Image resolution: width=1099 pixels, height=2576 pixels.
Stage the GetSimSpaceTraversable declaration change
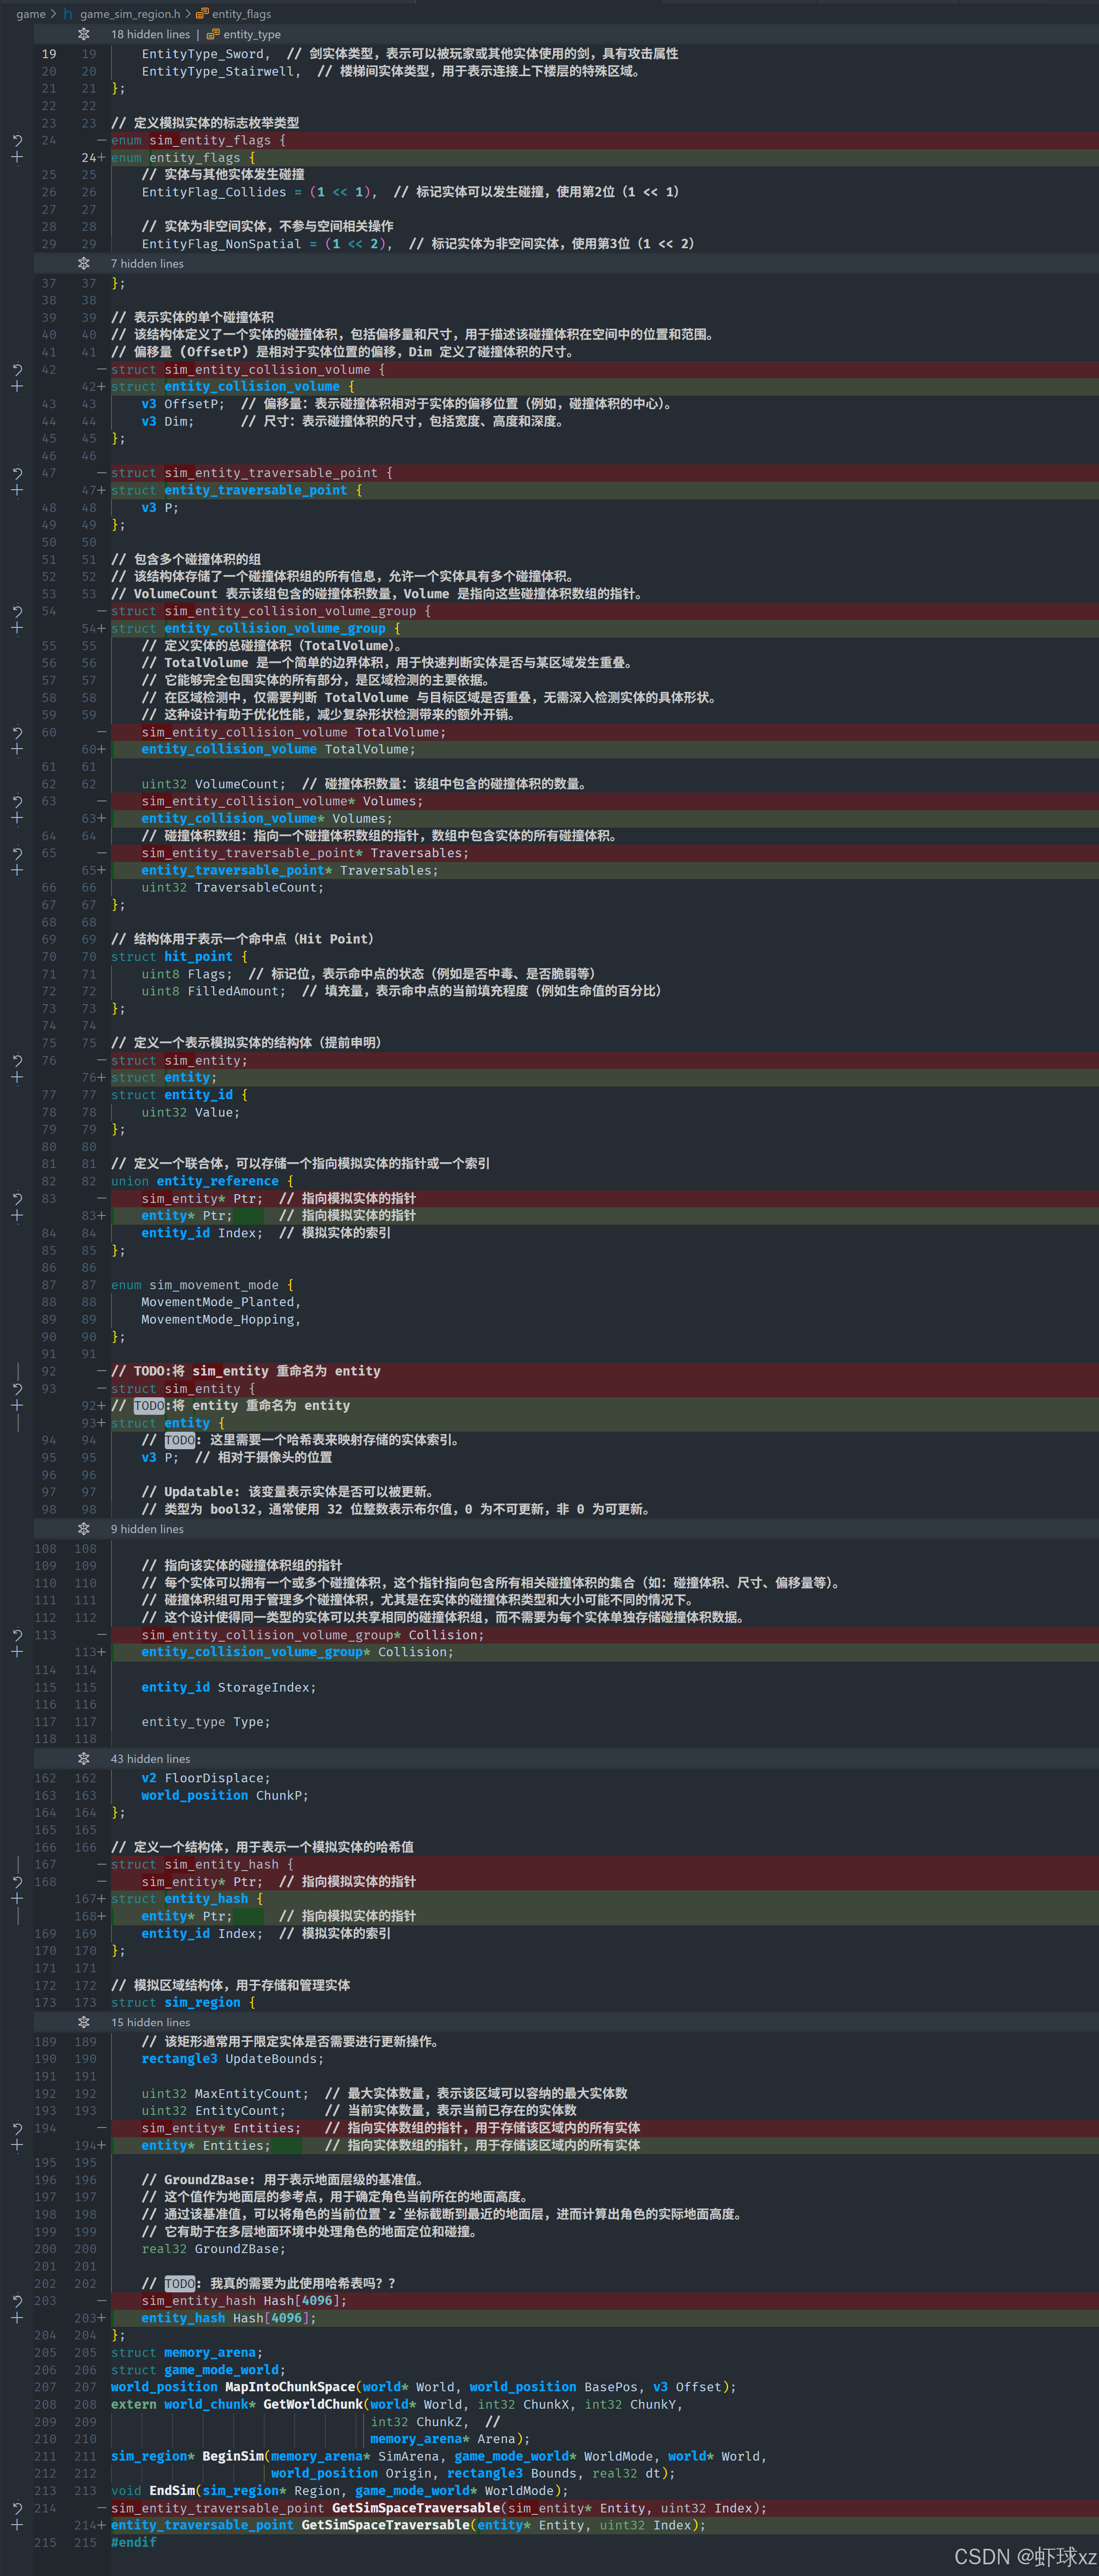(x=17, y=2526)
